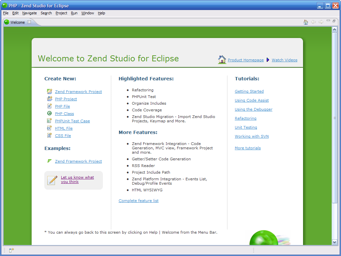Click the 'Organize Includes' feature text
341x256 pixels.
[x=149, y=103]
